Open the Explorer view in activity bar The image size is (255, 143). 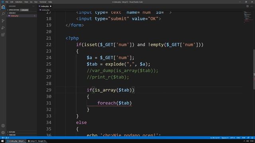pyautogui.click(x=3, y=7)
